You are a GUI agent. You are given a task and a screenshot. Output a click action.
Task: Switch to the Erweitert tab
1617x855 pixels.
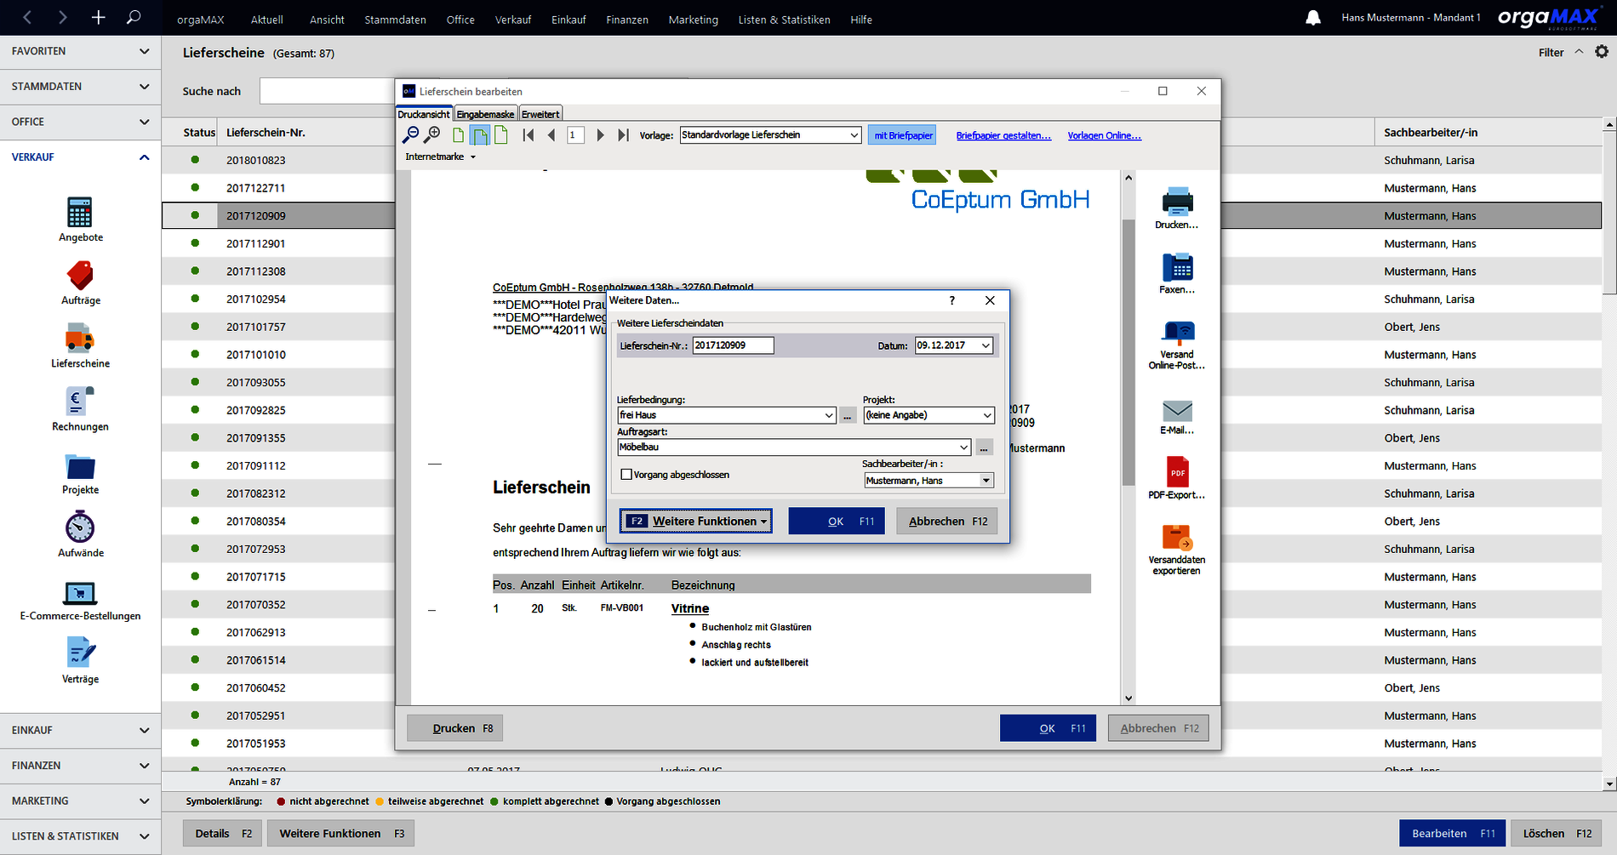click(540, 114)
